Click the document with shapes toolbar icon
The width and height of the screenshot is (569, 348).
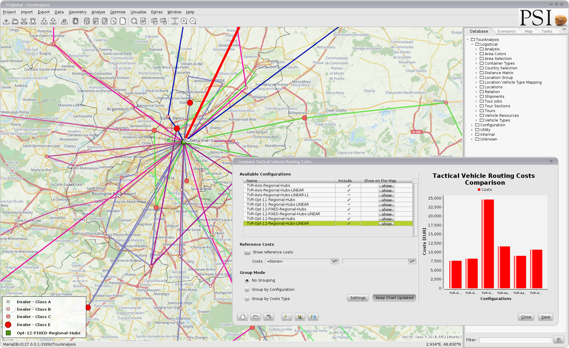87,21
